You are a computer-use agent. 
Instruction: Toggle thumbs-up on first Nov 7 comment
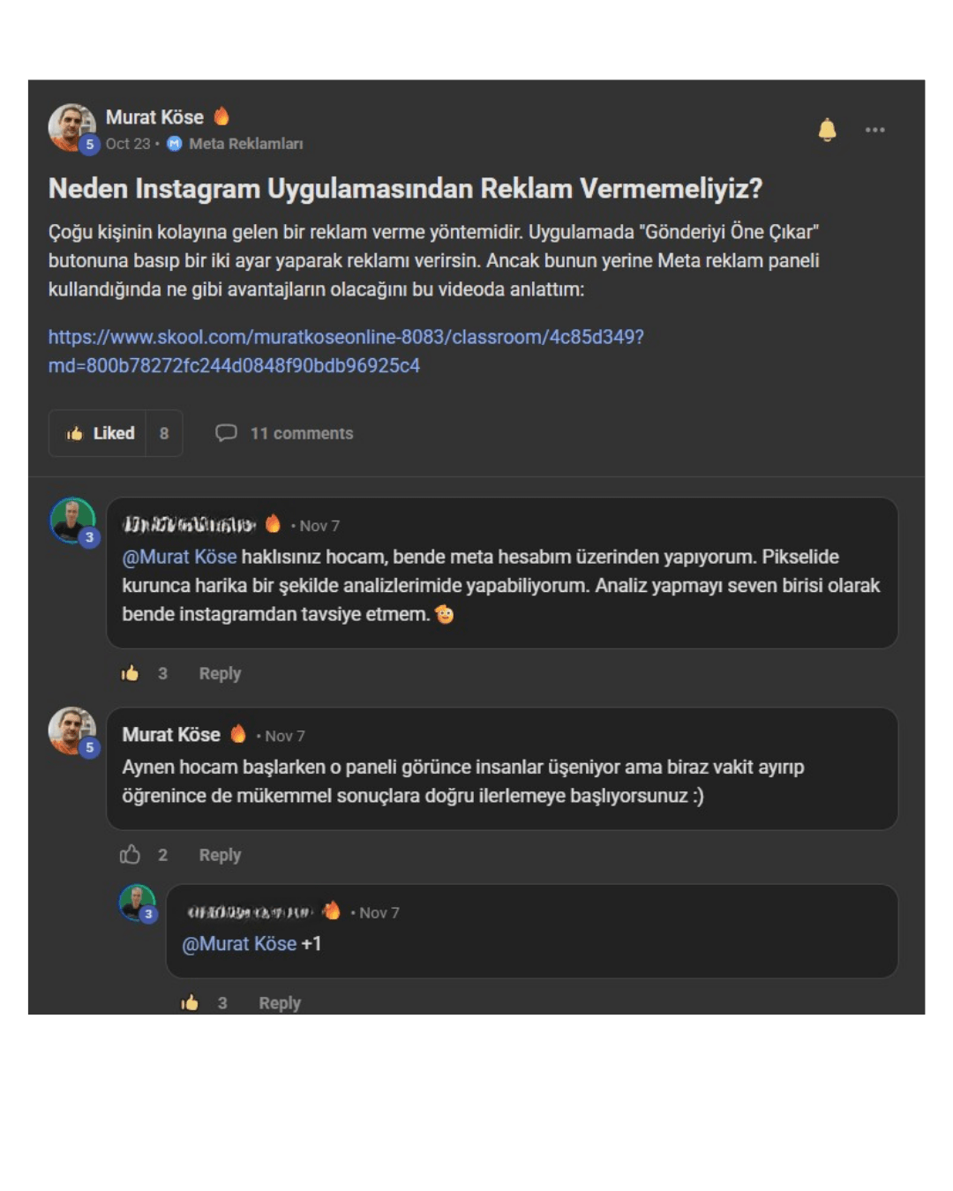131,673
